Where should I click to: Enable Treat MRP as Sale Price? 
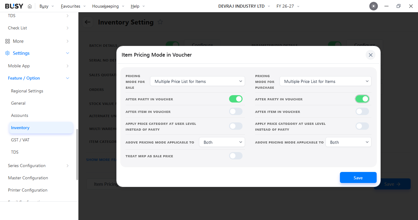[x=236, y=156]
